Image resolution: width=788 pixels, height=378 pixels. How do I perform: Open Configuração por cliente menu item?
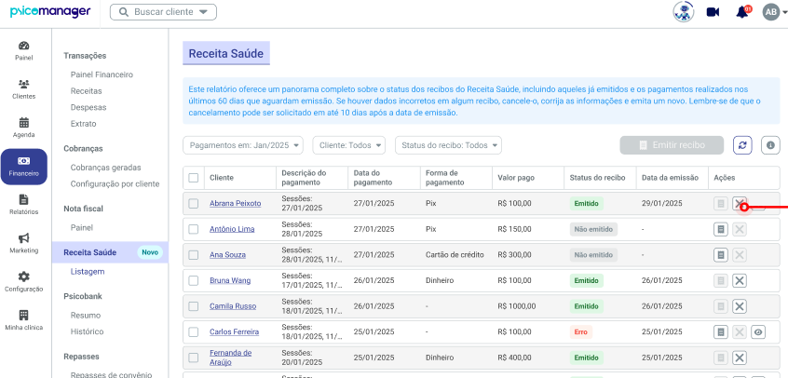click(115, 184)
